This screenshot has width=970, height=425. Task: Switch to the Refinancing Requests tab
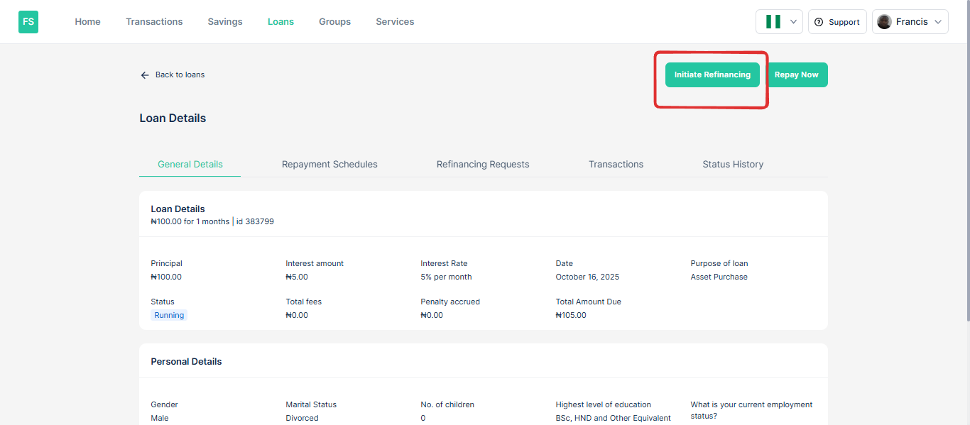(x=483, y=165)
